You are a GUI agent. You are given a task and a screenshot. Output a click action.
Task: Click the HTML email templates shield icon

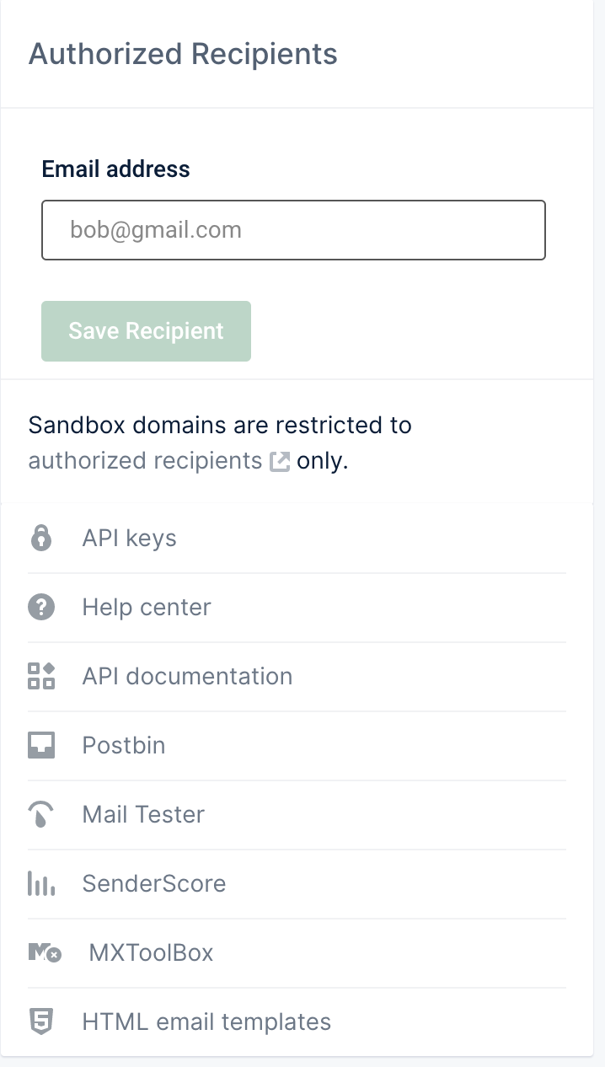click(x=40, y=1021)
